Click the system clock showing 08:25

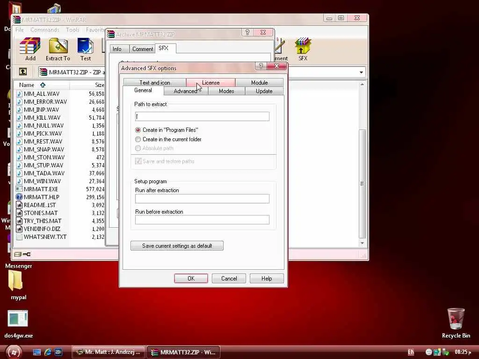click(x=463, y=352)
